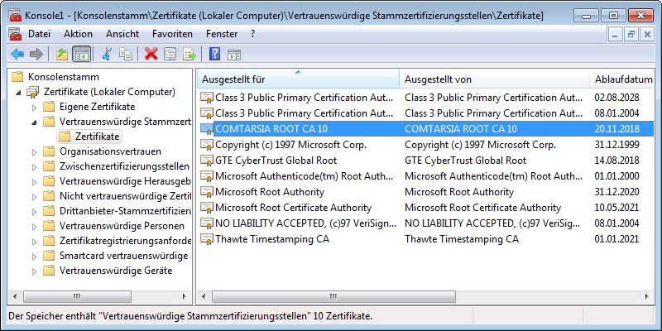Open Properties via toolbar icon

170,54
